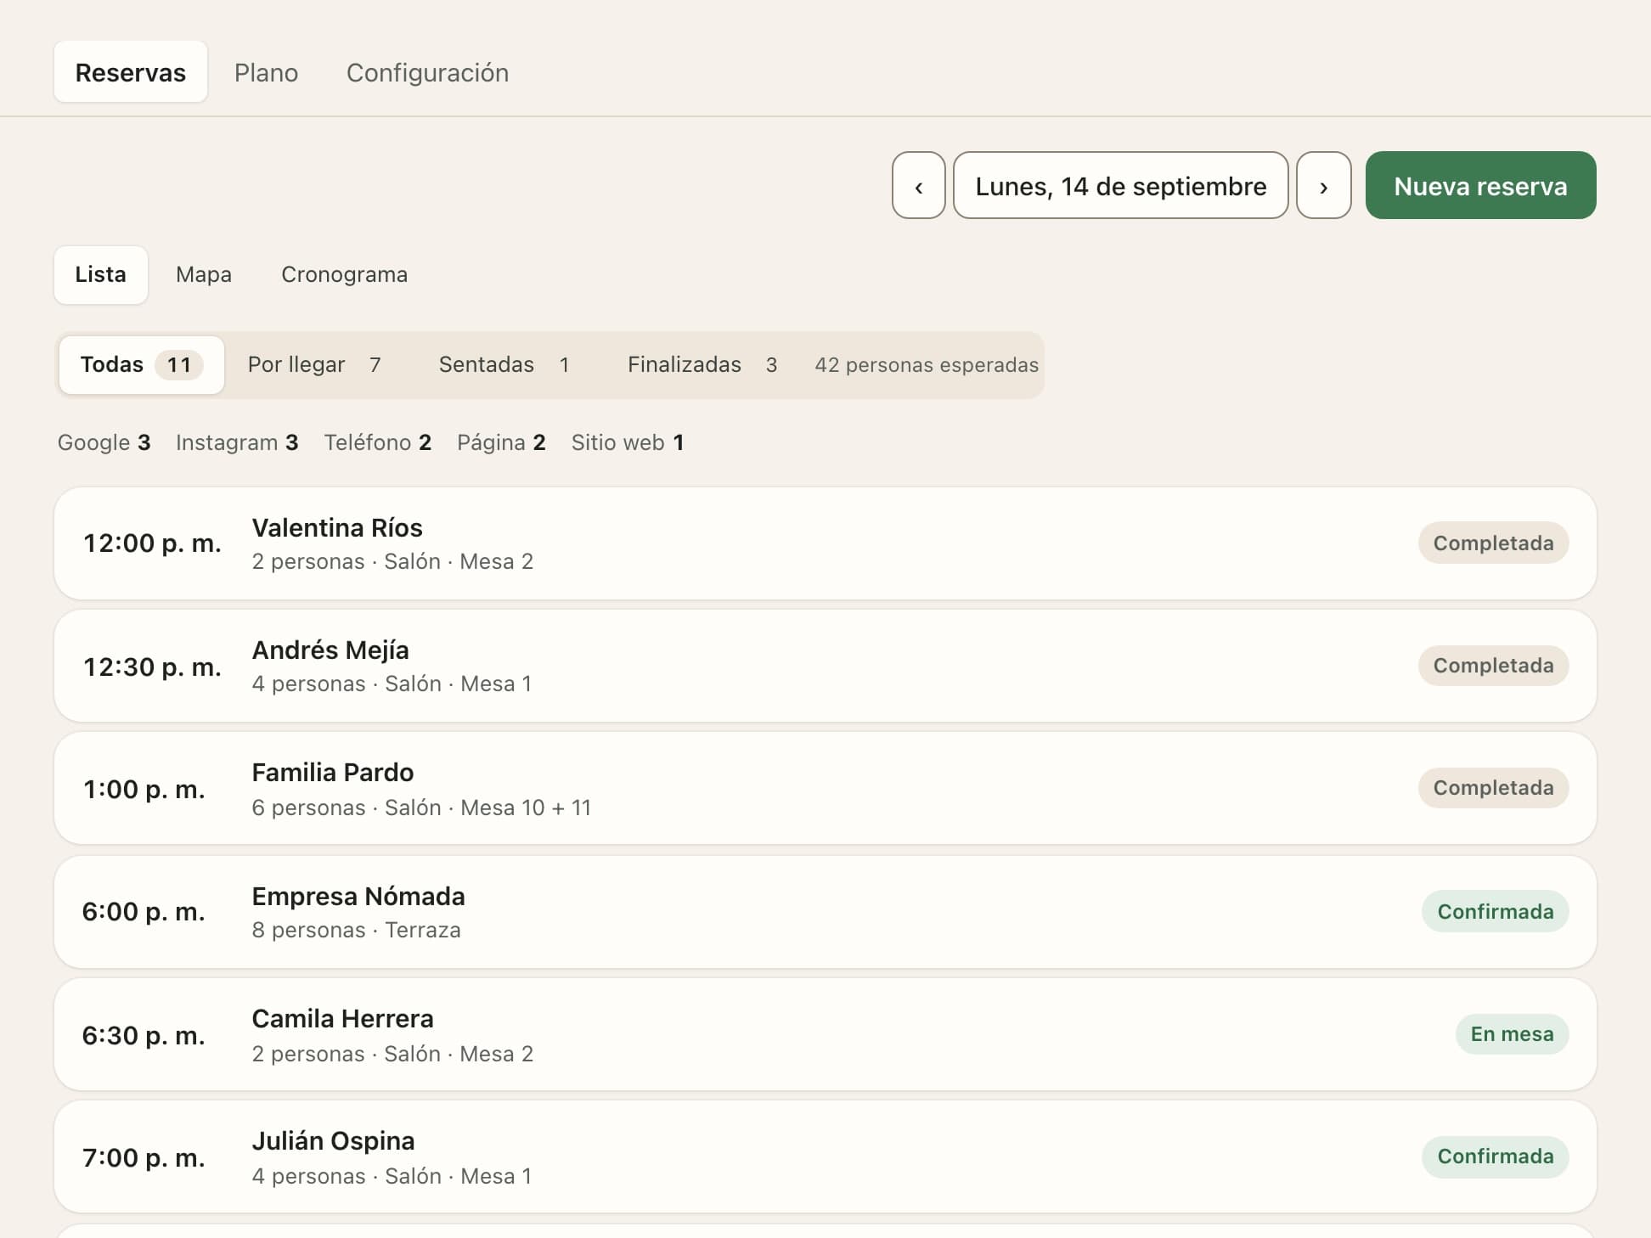Image resolution: width=1651 pixels, height=1238 pixels.
Task: Open the date picker Lunes, 14 de septiembre
Action: click(1120, 185)
